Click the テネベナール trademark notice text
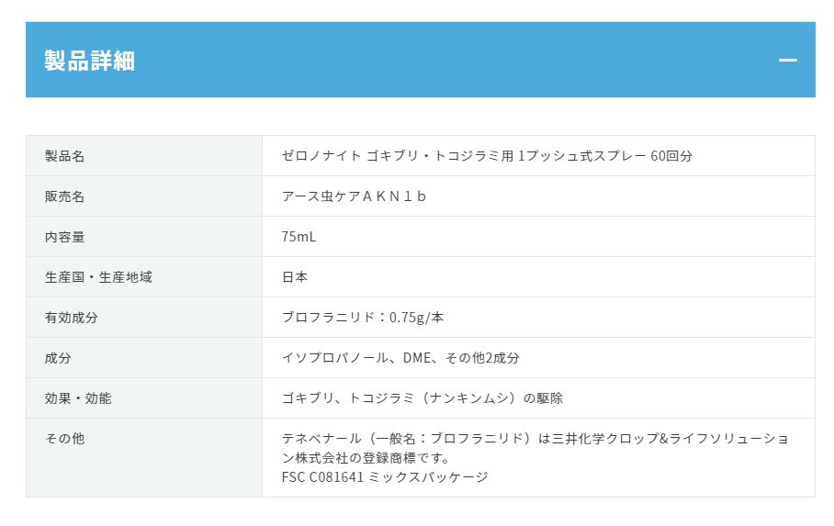 tap(535, 448)
